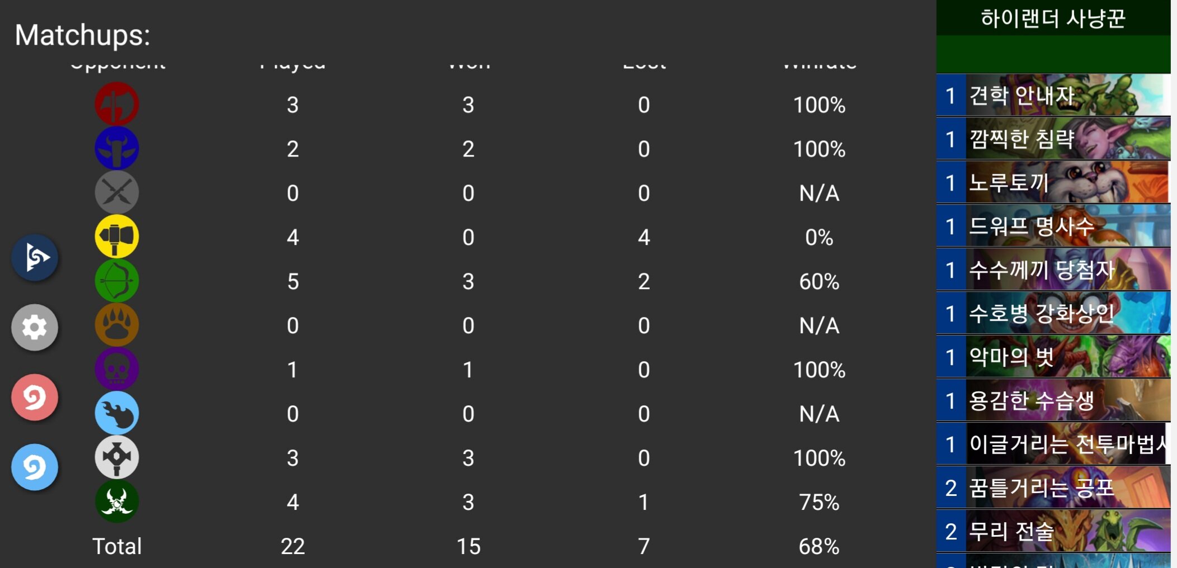Select the 악마의 벗 card entry
This screenshot has width=1177, height=568.
1053,357
